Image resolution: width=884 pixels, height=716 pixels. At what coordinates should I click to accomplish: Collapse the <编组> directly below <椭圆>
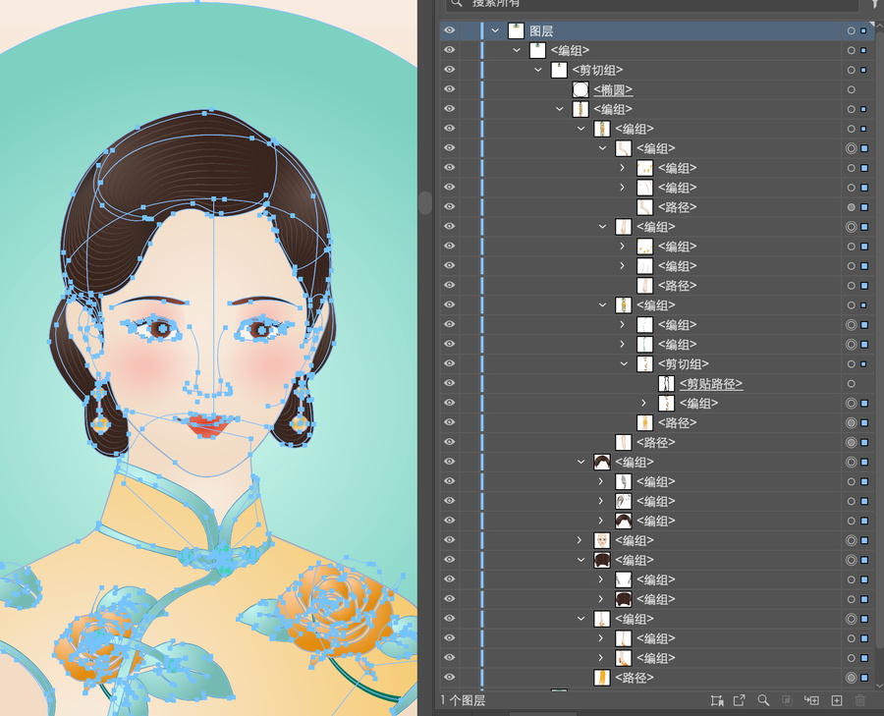click(559, 109)
